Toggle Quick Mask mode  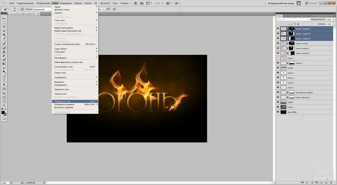coord(4,119)
